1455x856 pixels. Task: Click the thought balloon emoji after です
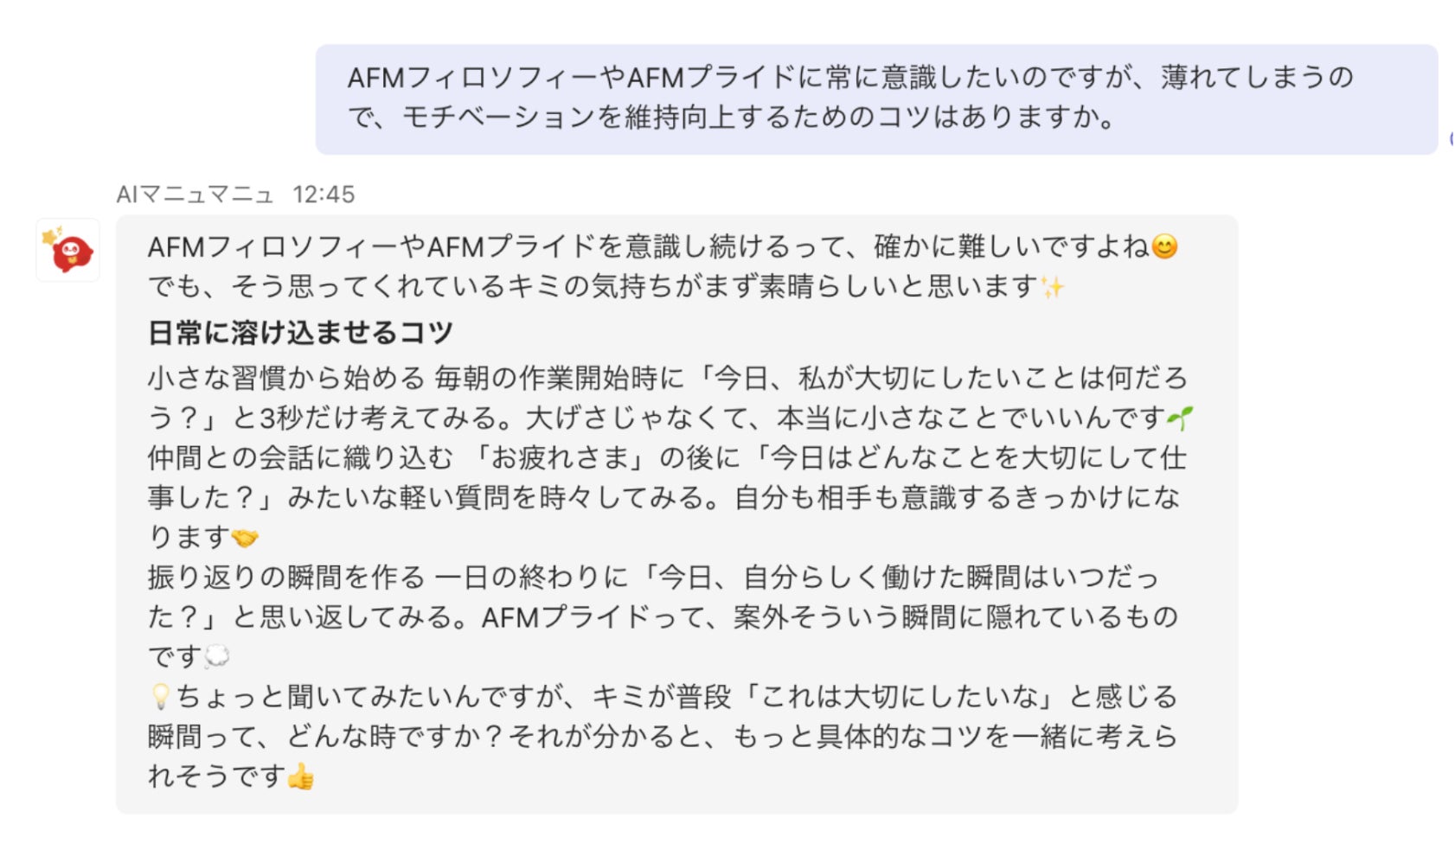pyautogui.click(x=216, y=657)
